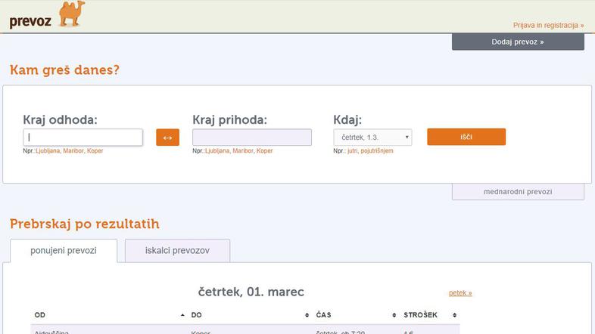
Task: Choose Ljubljana suggestion under Kraj odhoda
Action: click(48, 150)
